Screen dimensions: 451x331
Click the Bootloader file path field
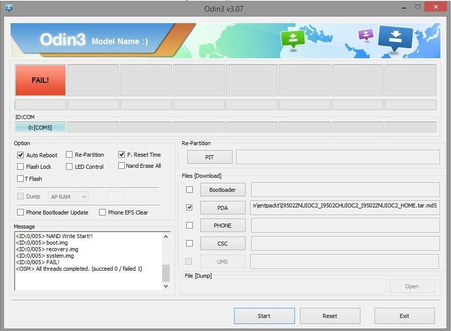[345, 189]
